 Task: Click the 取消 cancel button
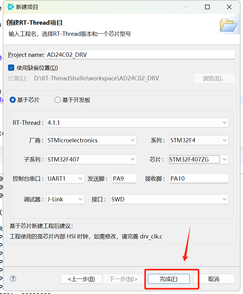tap(214, 279)
